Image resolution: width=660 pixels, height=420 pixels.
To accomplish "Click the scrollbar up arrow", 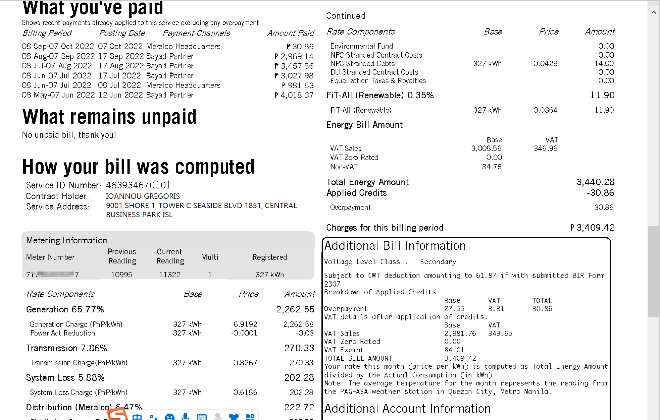I will [x=653, y=12].
